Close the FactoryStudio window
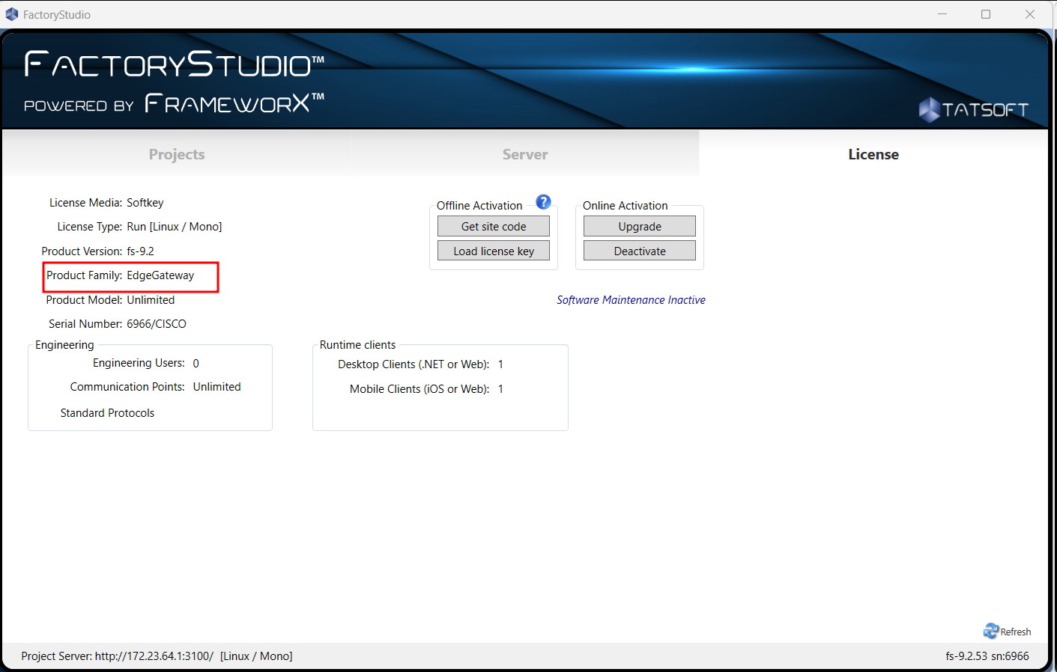Screen dimensions: 1057x672 pos(1030,14)
